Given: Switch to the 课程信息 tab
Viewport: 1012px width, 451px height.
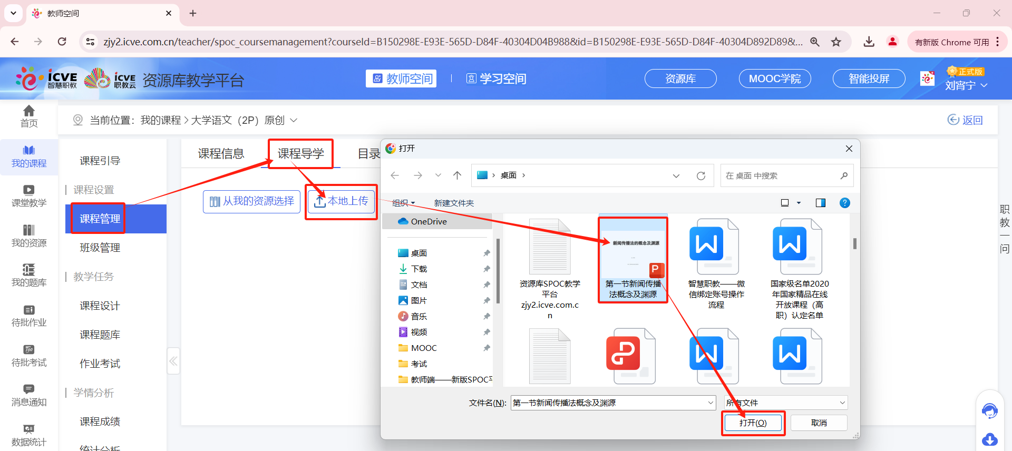Looking at the screenshot, I should pyautogui.click(x=221, y=154).
